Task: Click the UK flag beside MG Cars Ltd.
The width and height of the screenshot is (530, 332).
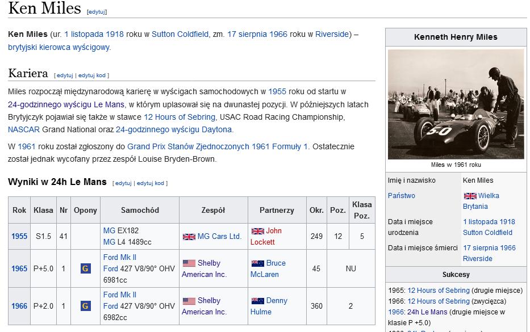Action: pyautogui.click(x=189, y=237)
